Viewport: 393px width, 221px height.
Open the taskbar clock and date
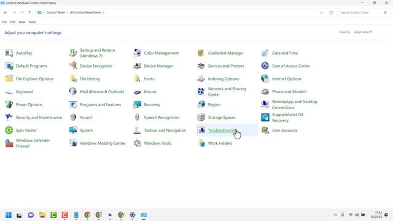pyautogui.click(x=376, y=215)
